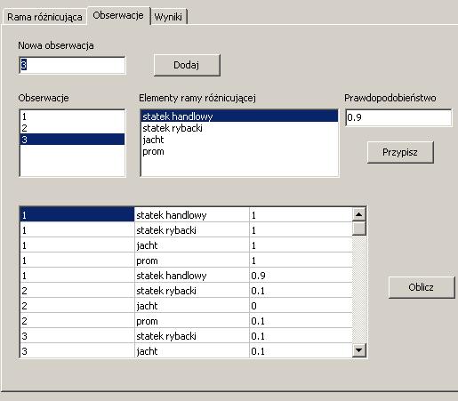458x401 pixels.
Task: Click scroll down arrow of results table
Action: pyautogui.click(x=359, y=350)
